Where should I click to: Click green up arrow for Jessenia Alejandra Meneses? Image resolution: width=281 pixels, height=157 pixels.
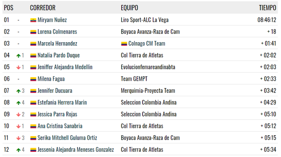click(x=19, y=150)
